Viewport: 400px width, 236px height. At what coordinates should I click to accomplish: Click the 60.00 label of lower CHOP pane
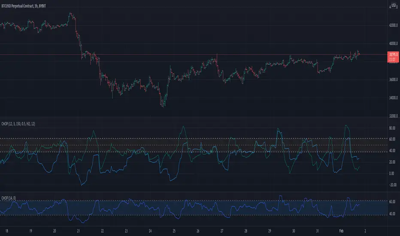[x=392, y=202]
